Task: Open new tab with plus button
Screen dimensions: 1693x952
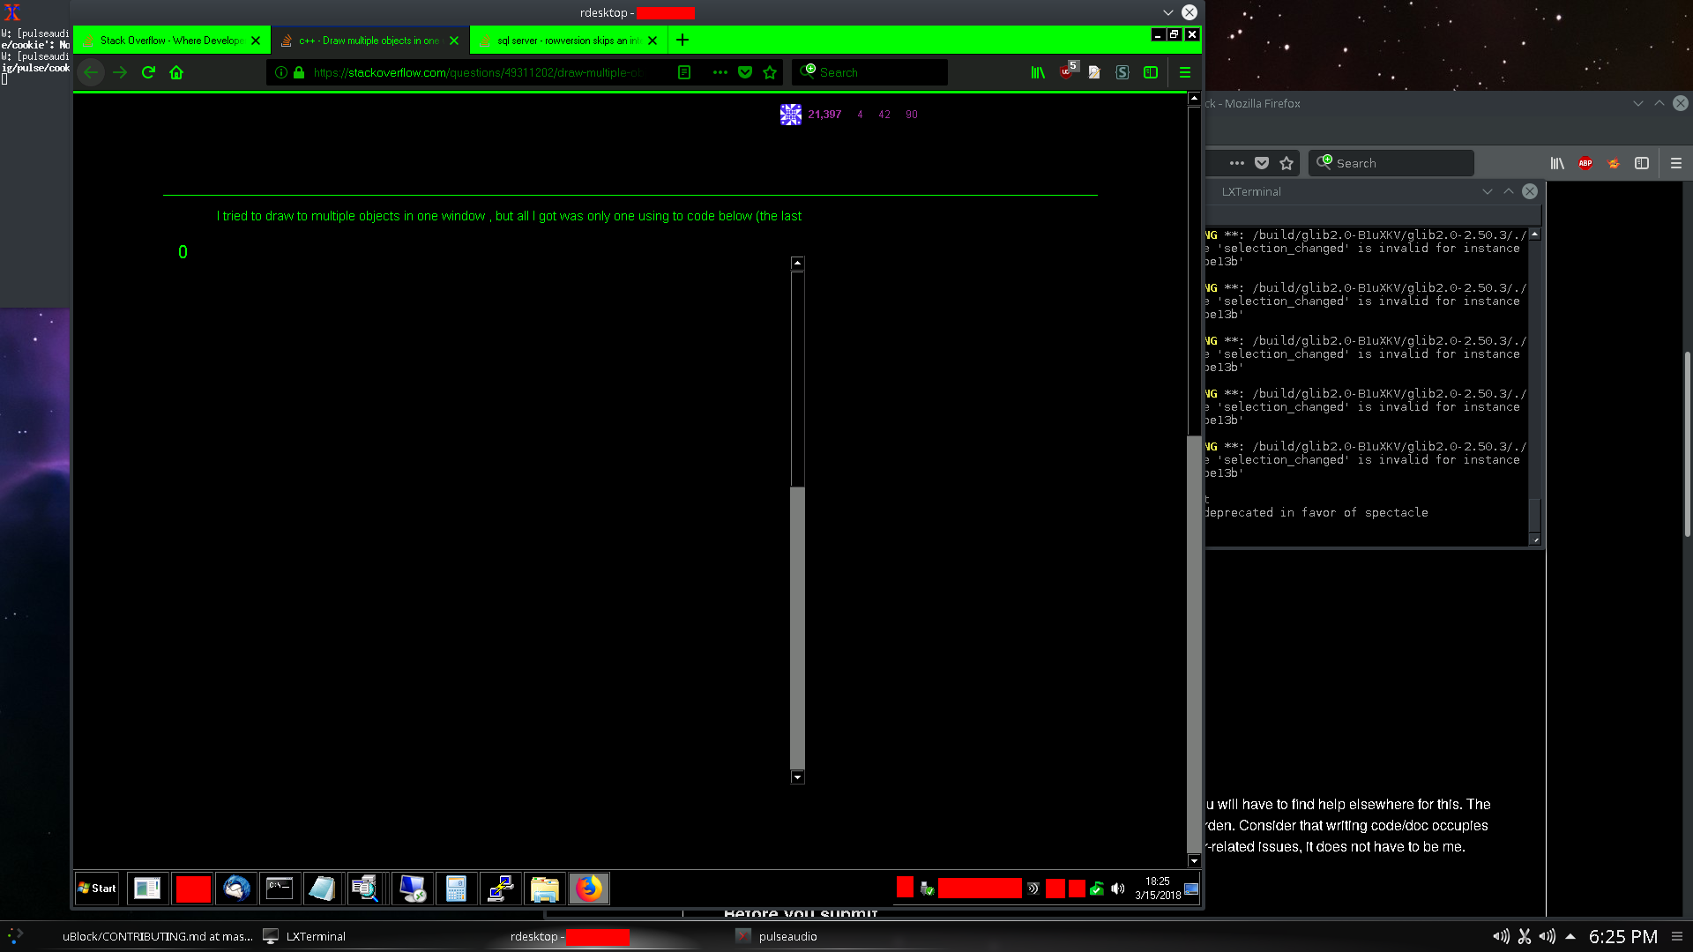Action: point(682,41)
